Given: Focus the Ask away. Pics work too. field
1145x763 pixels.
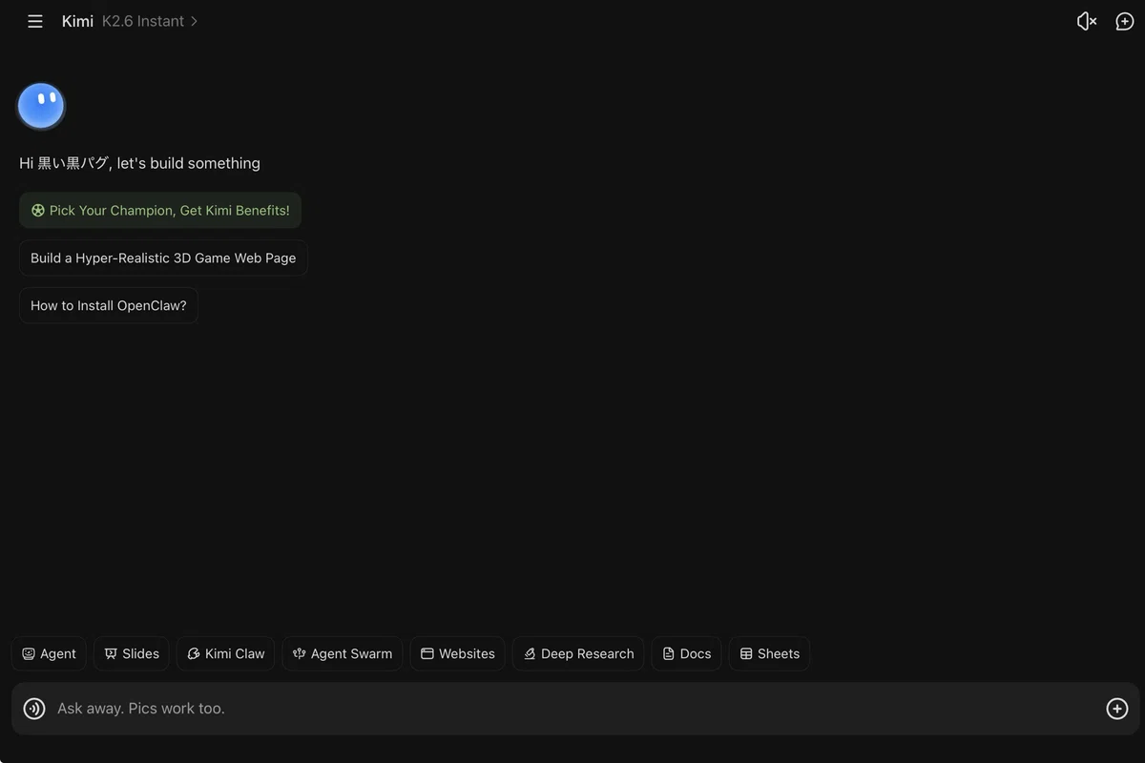Looking at the screenshot, I should [575, 709].
